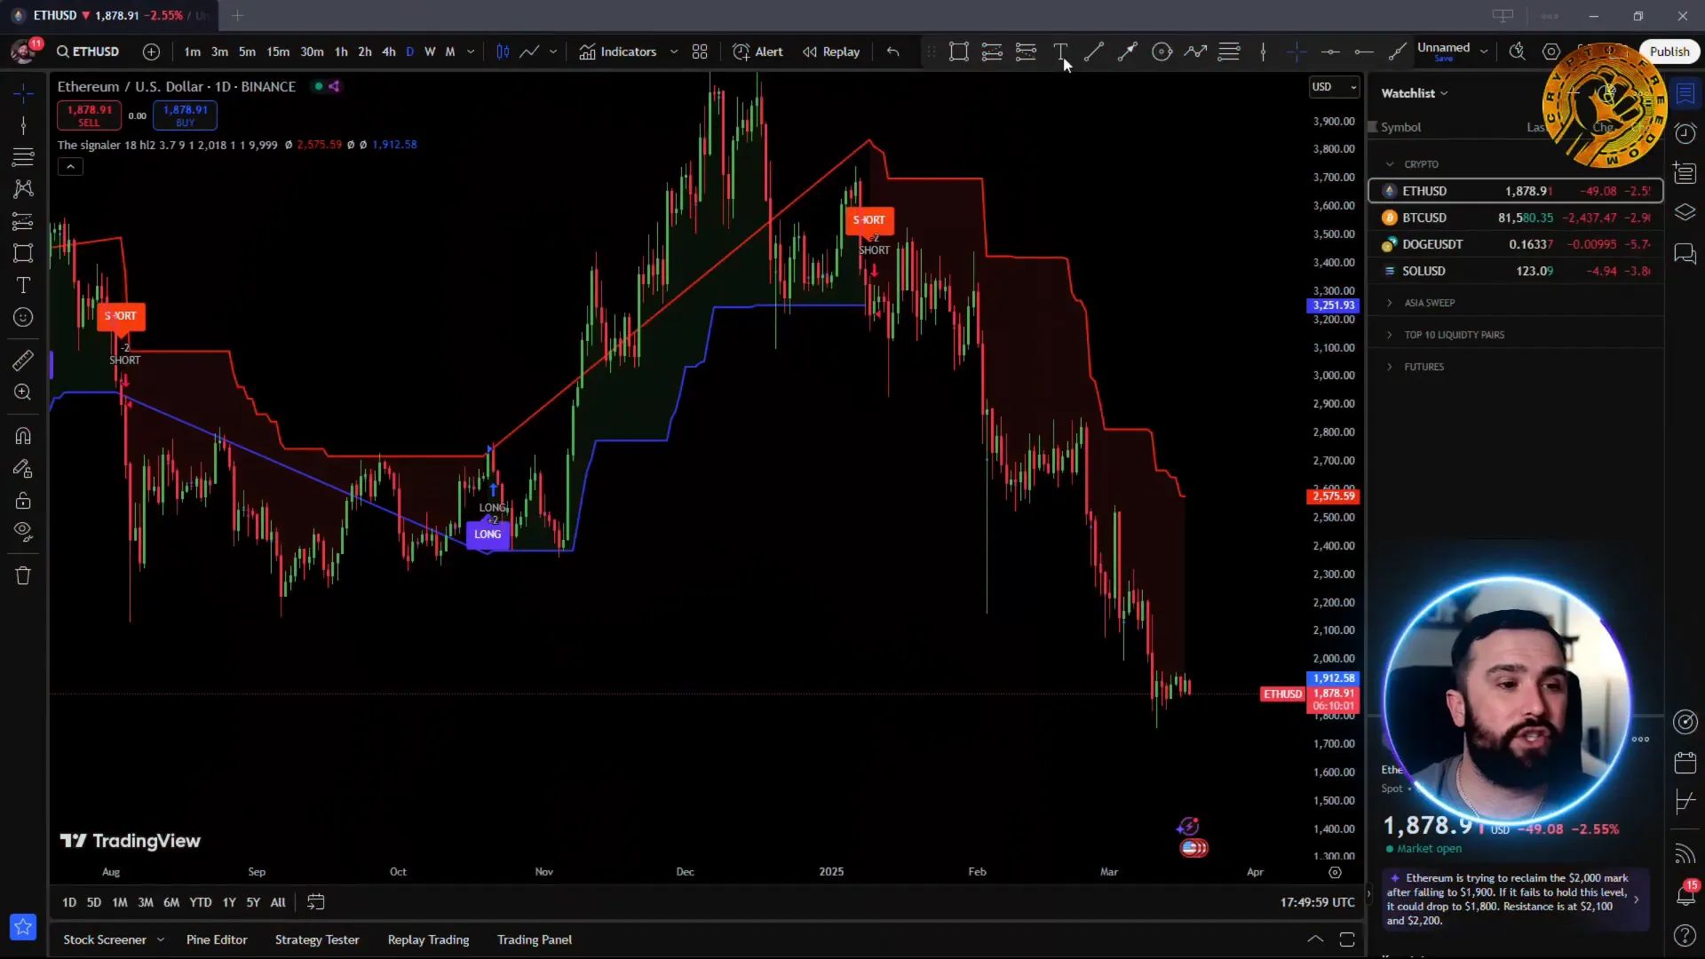
Task: Open ETHUSD symbol search
Action: [x=88, y=52]
